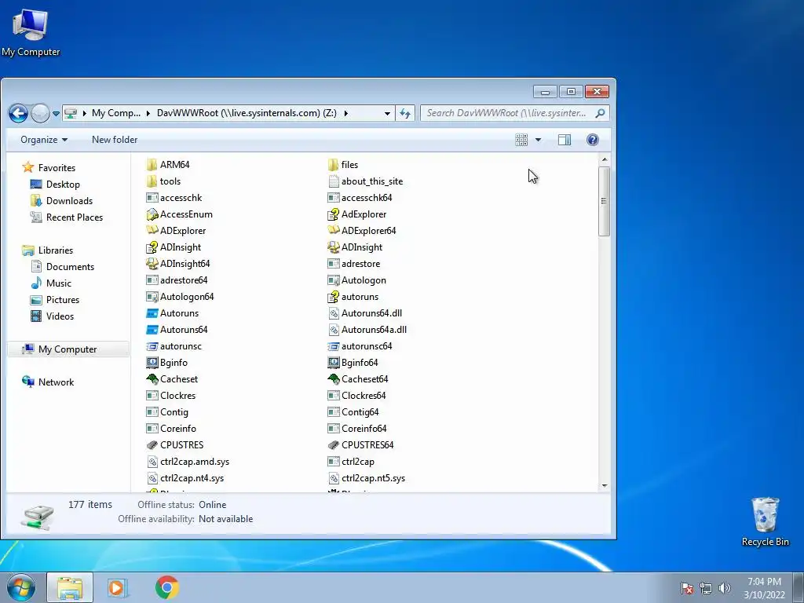Click the AdExplorer help file icon
Screen dimensions: 804x603
333,214
